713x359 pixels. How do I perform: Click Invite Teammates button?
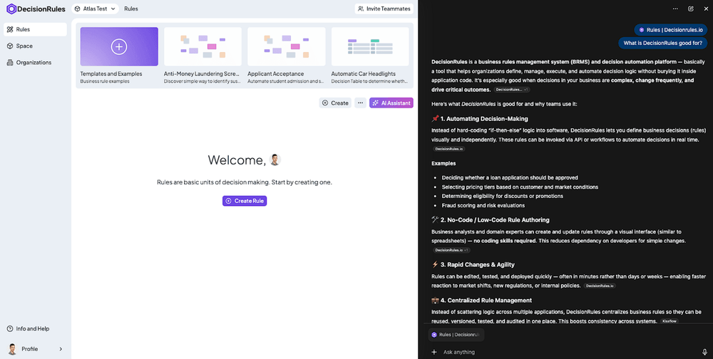coord(384,9)
